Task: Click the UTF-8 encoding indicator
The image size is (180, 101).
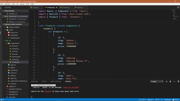Action: [x=157, y=100]
